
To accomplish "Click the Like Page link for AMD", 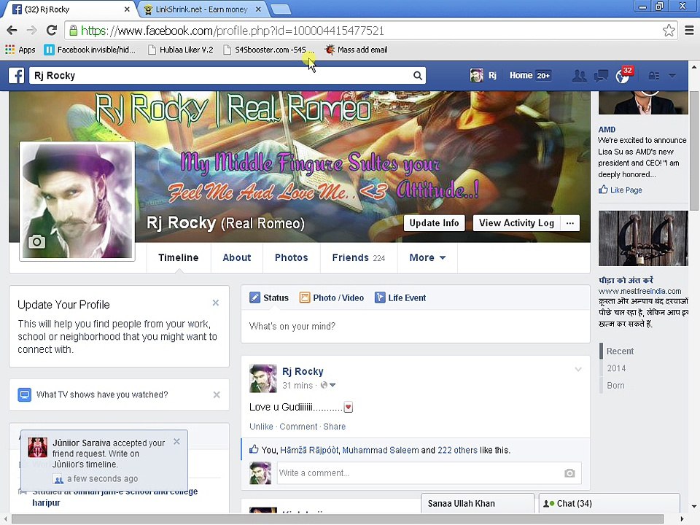I will [626, 190].
